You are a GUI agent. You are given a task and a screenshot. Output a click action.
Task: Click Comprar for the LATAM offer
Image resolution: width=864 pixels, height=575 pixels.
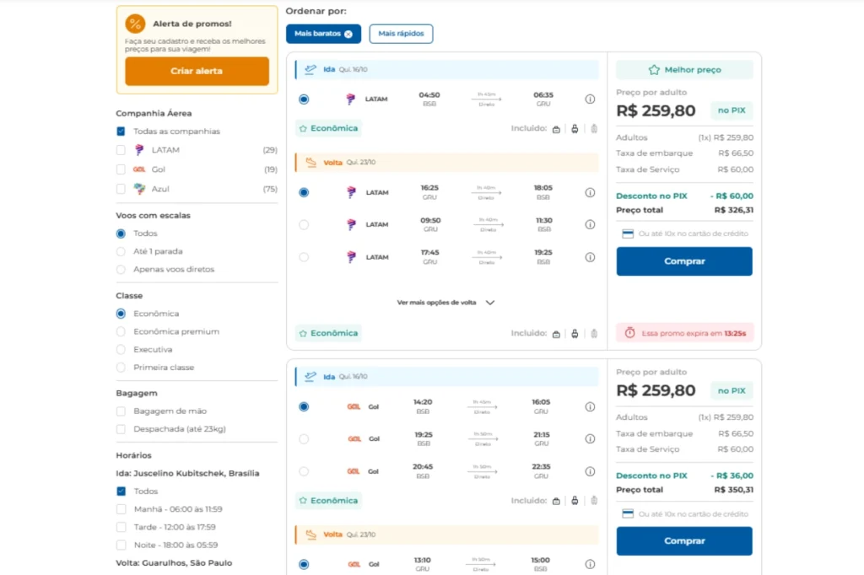[683, 261]
